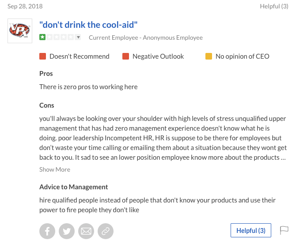Screen dimensions: 292x240
Task: Click the red Negative Outlook indicator
Action: 126,56
